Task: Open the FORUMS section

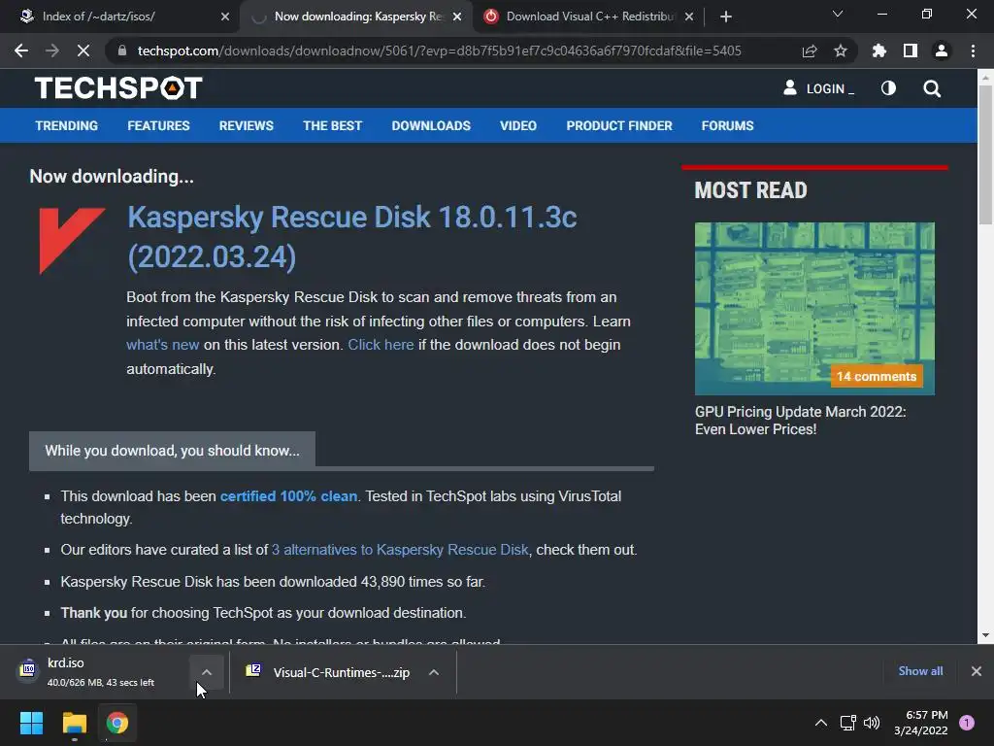Action: [x=727, y=125]
